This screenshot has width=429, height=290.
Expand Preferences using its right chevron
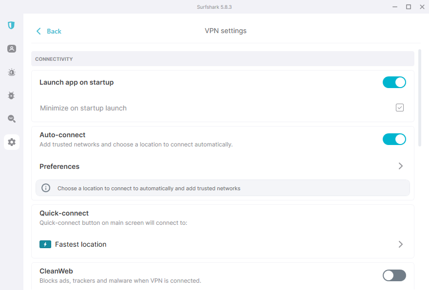click(x=400, y=166)
